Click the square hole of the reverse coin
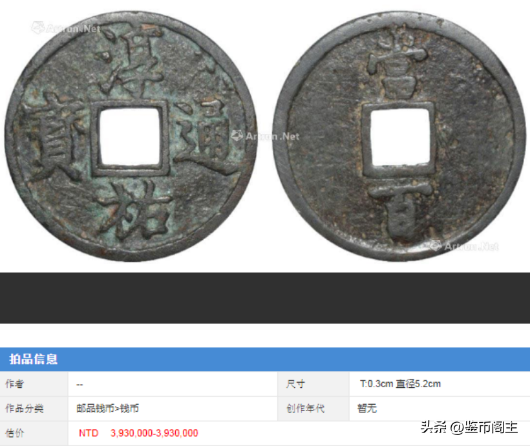This screenshot has width=530, height=446. (x=400, y=138)
